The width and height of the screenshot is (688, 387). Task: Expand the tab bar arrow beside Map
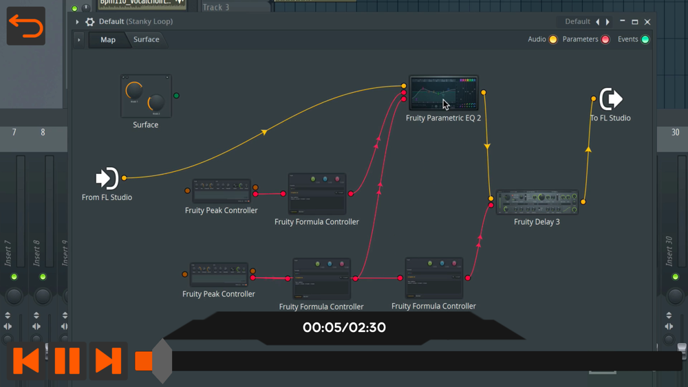[79, 40]
